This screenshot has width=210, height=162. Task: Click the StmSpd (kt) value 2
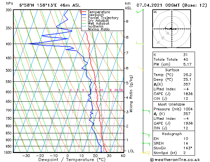click(185, 153)
